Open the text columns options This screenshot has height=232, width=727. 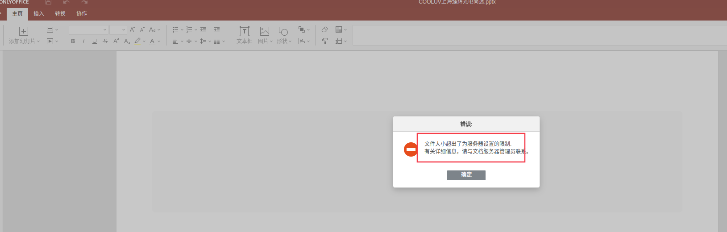point(219,41)
